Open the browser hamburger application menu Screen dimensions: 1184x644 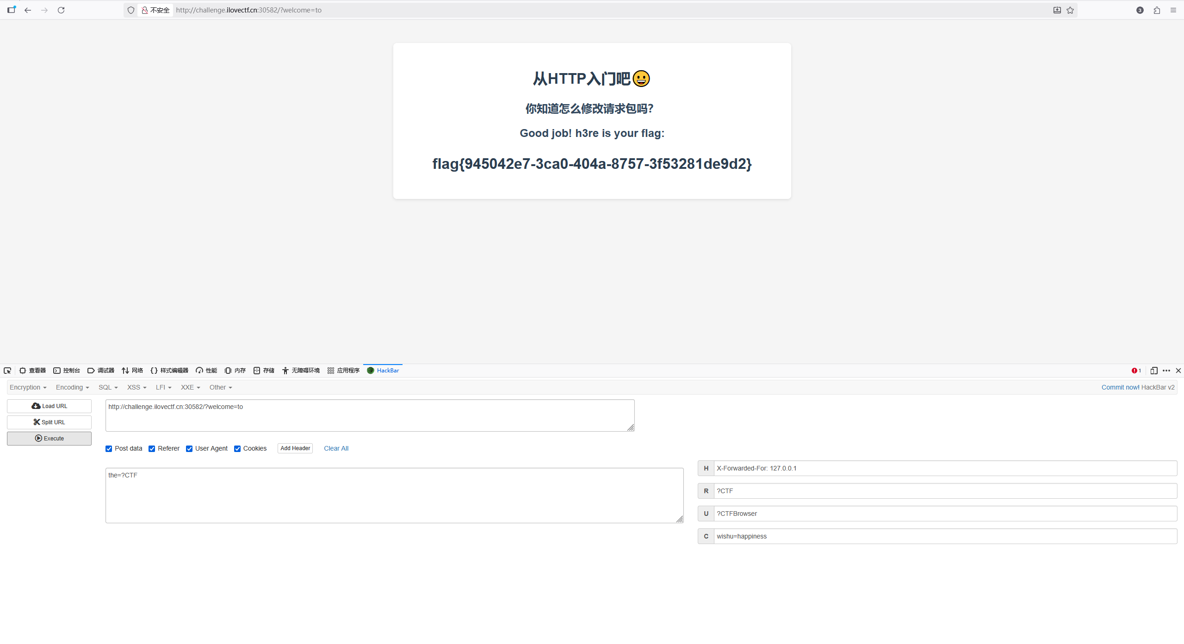coord(1173,10)
